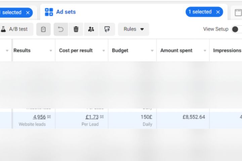The width and height of the screenshot is (242, 161).
Task: Open the Budget column dropdown arrow
Action: point(152,51)
